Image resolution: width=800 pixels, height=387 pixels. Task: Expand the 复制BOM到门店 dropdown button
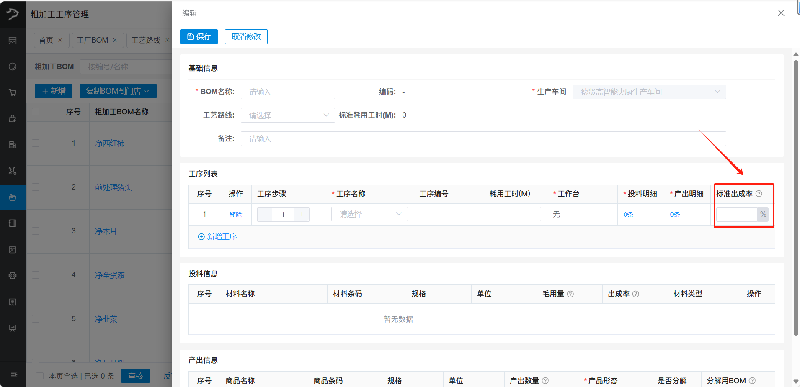click(x=118, y=91)
